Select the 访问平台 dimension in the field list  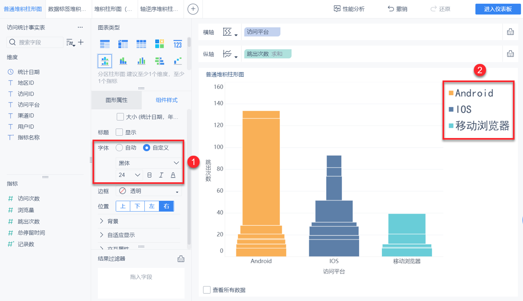[29, 105]
